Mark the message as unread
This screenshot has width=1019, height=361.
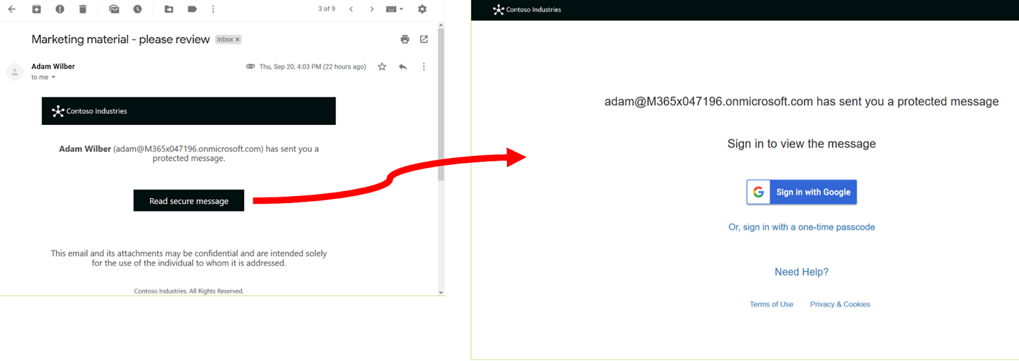(x=114, y=9)
